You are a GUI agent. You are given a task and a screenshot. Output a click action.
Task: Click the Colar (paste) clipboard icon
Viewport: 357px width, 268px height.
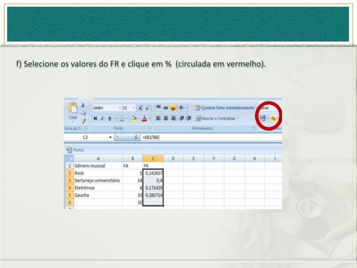pos(73,108)
